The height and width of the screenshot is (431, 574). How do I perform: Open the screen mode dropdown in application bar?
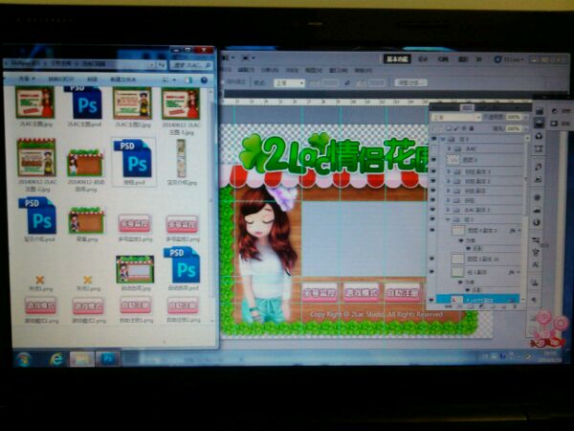[x=248, y=57]
